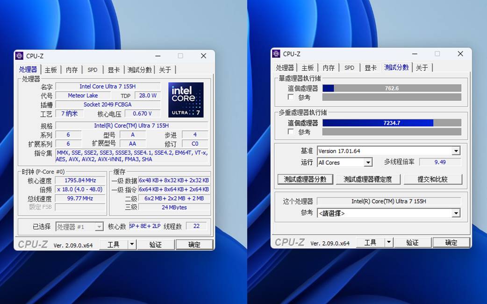Expand the All Cores run dropdown
487x304 pixels.
tap(368, 163)
